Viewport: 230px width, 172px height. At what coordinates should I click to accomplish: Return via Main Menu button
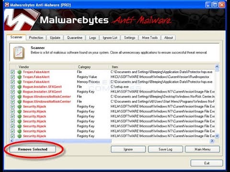(x=202, y=149)
